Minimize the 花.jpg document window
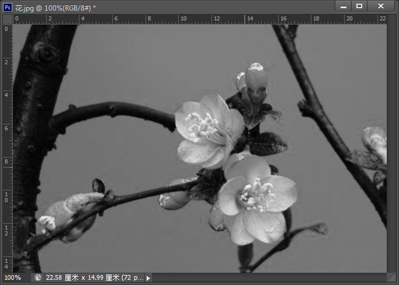 tap(344, 6)
